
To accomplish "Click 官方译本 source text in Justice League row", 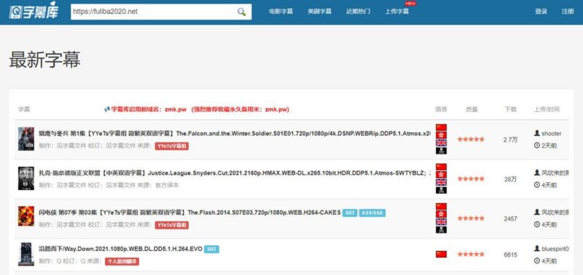I will click(167, 186).
